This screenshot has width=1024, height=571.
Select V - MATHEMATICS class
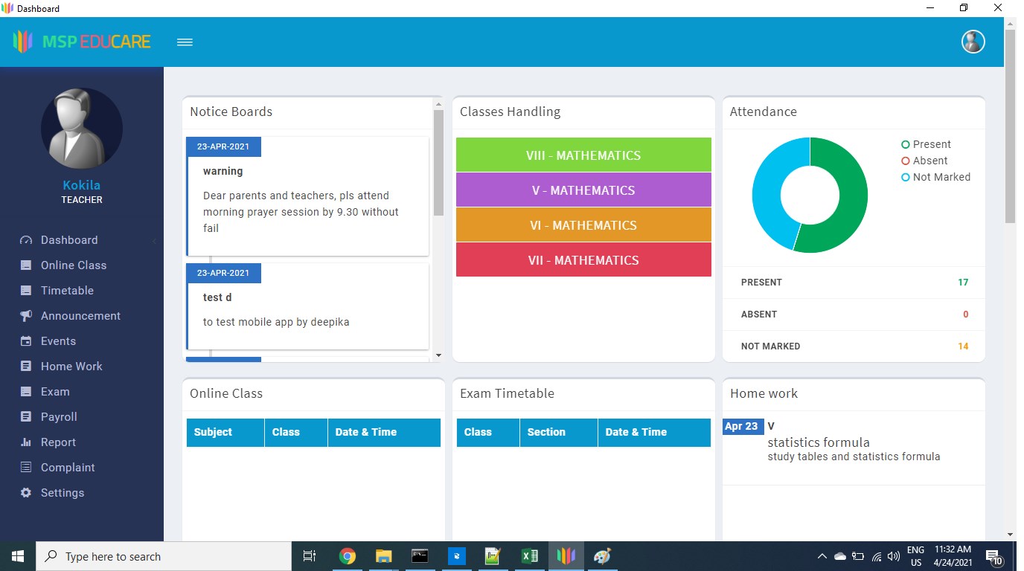583,190
